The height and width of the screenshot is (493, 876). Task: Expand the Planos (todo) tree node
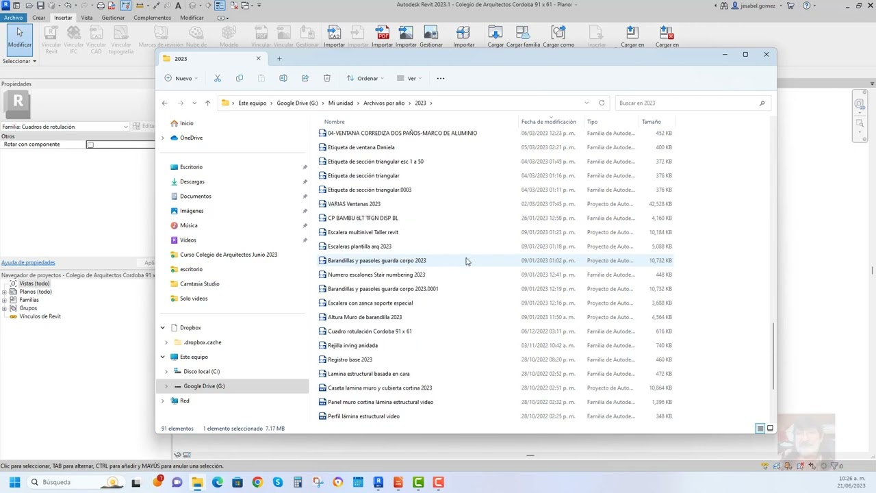point(5,292)
